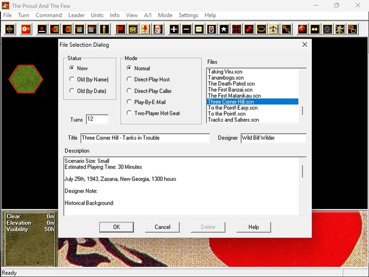This screenshot has height=277, width=369.
Task: Click the yellow rectangle toolbar icon
Action: (199, 29)
